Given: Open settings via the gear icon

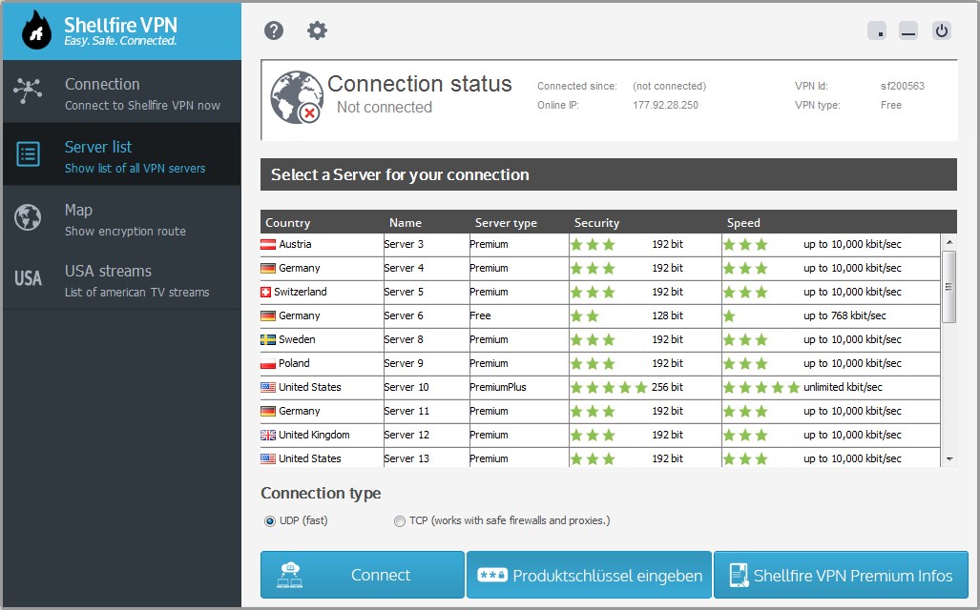Looking at the screenshot, I should (317, 30).
